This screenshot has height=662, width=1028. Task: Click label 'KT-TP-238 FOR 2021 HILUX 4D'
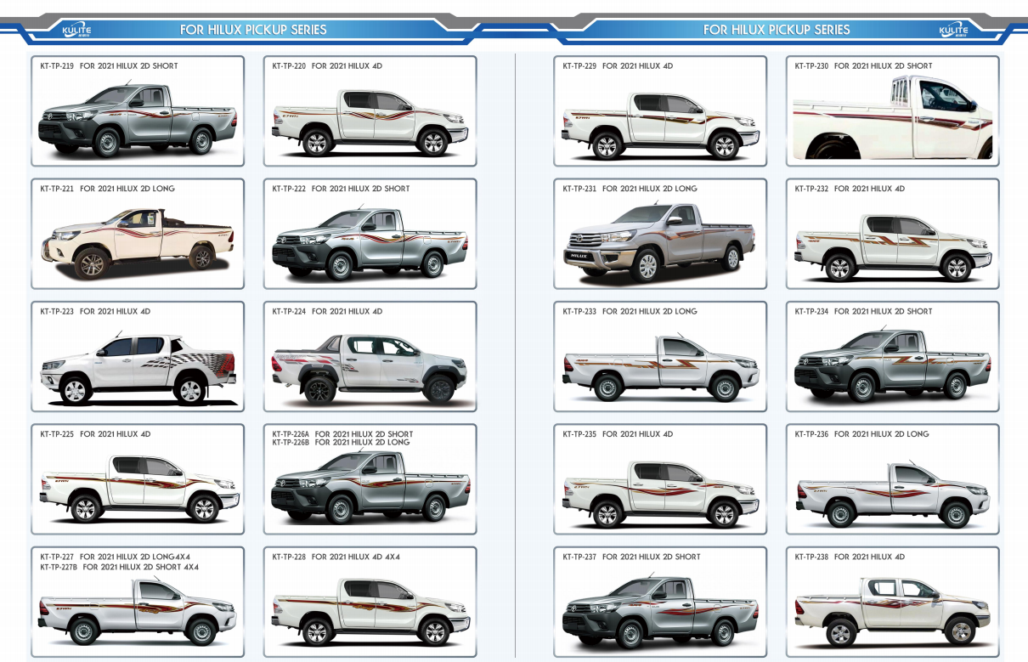point(850,557)
